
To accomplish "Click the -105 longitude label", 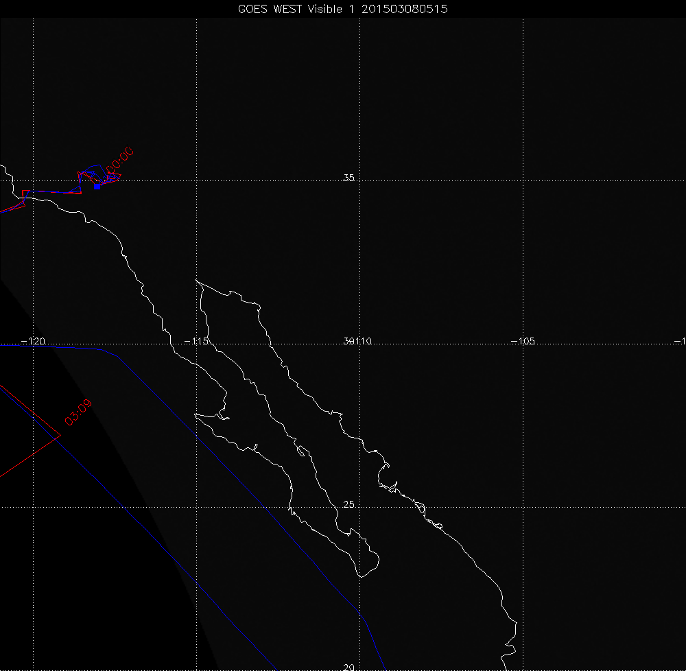I will point(524,341).
